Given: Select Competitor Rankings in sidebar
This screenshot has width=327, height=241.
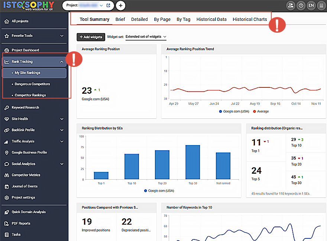Looking at the screenshot, I should tap(30, 95).
